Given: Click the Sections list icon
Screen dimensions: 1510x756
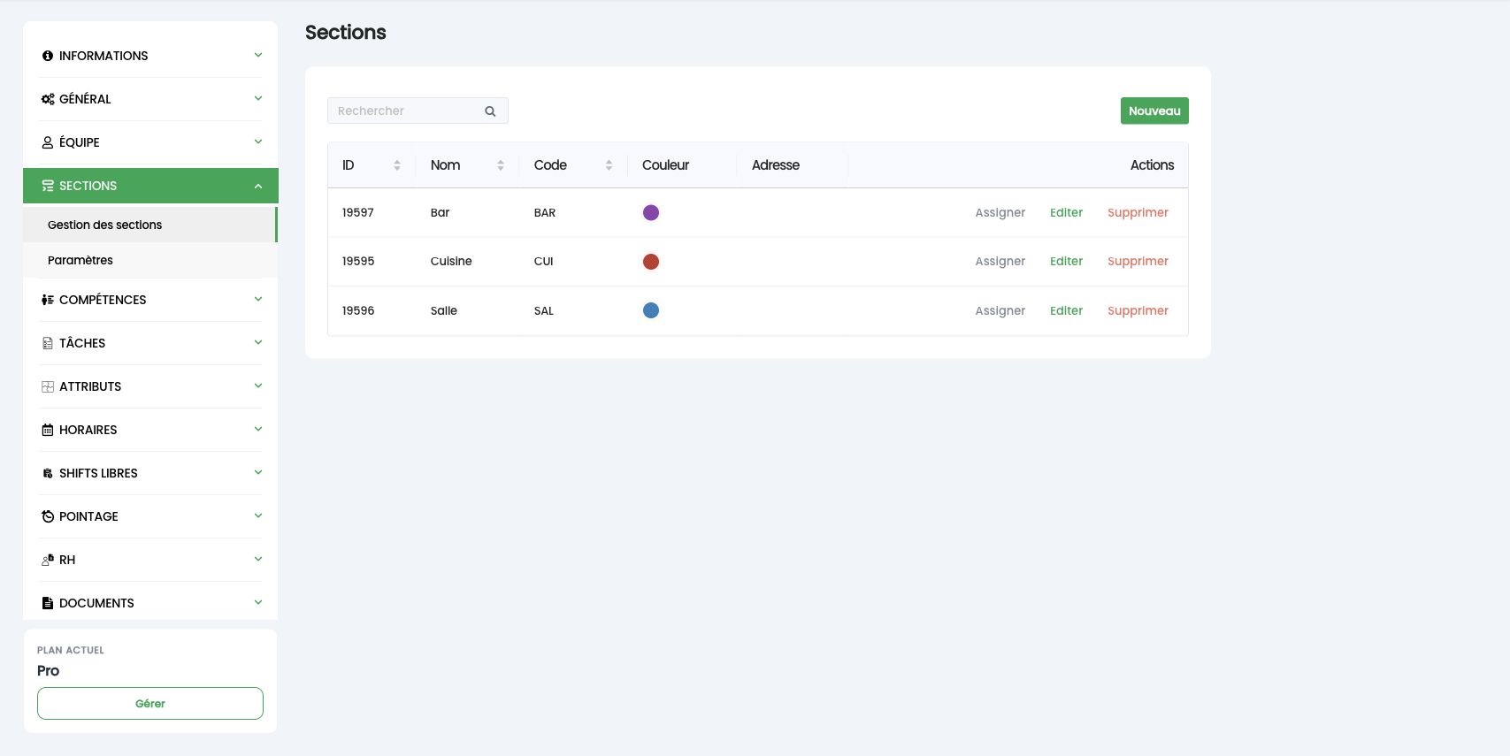Looking at the screenshot, I should click(x=48, y=186).
